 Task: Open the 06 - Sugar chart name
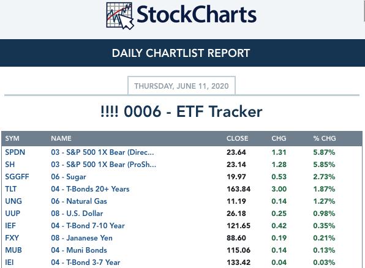[x=69, y=177]
